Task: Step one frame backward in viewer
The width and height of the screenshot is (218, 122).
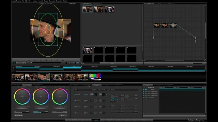Action: (35, 60)
